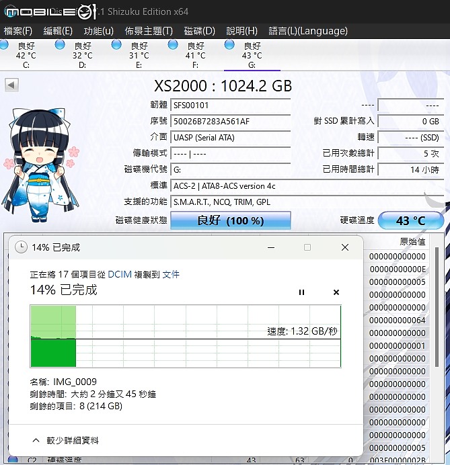
Task: Click the disk title XS2000 : 1024.2 GB
Action: pos(223,86)
